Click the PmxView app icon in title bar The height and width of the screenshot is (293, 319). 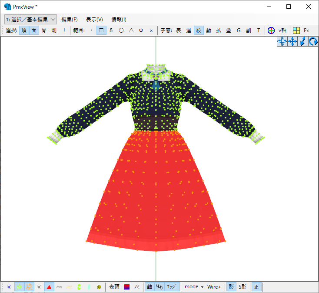(7, 7)
